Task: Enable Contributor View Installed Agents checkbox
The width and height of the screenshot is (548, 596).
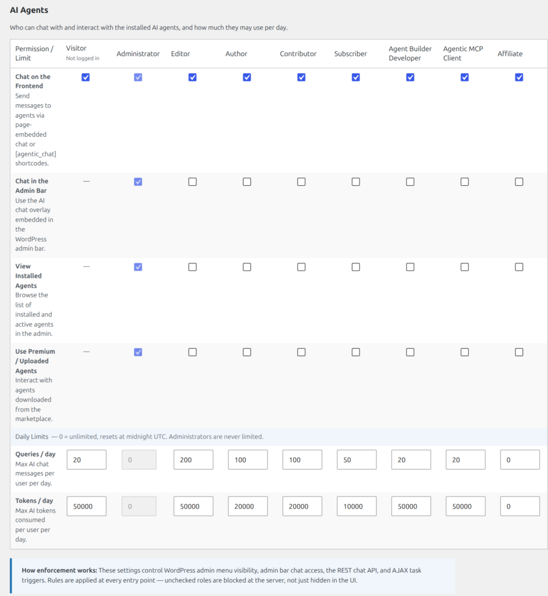Action: pyautogui.click(x=301, y=267)
